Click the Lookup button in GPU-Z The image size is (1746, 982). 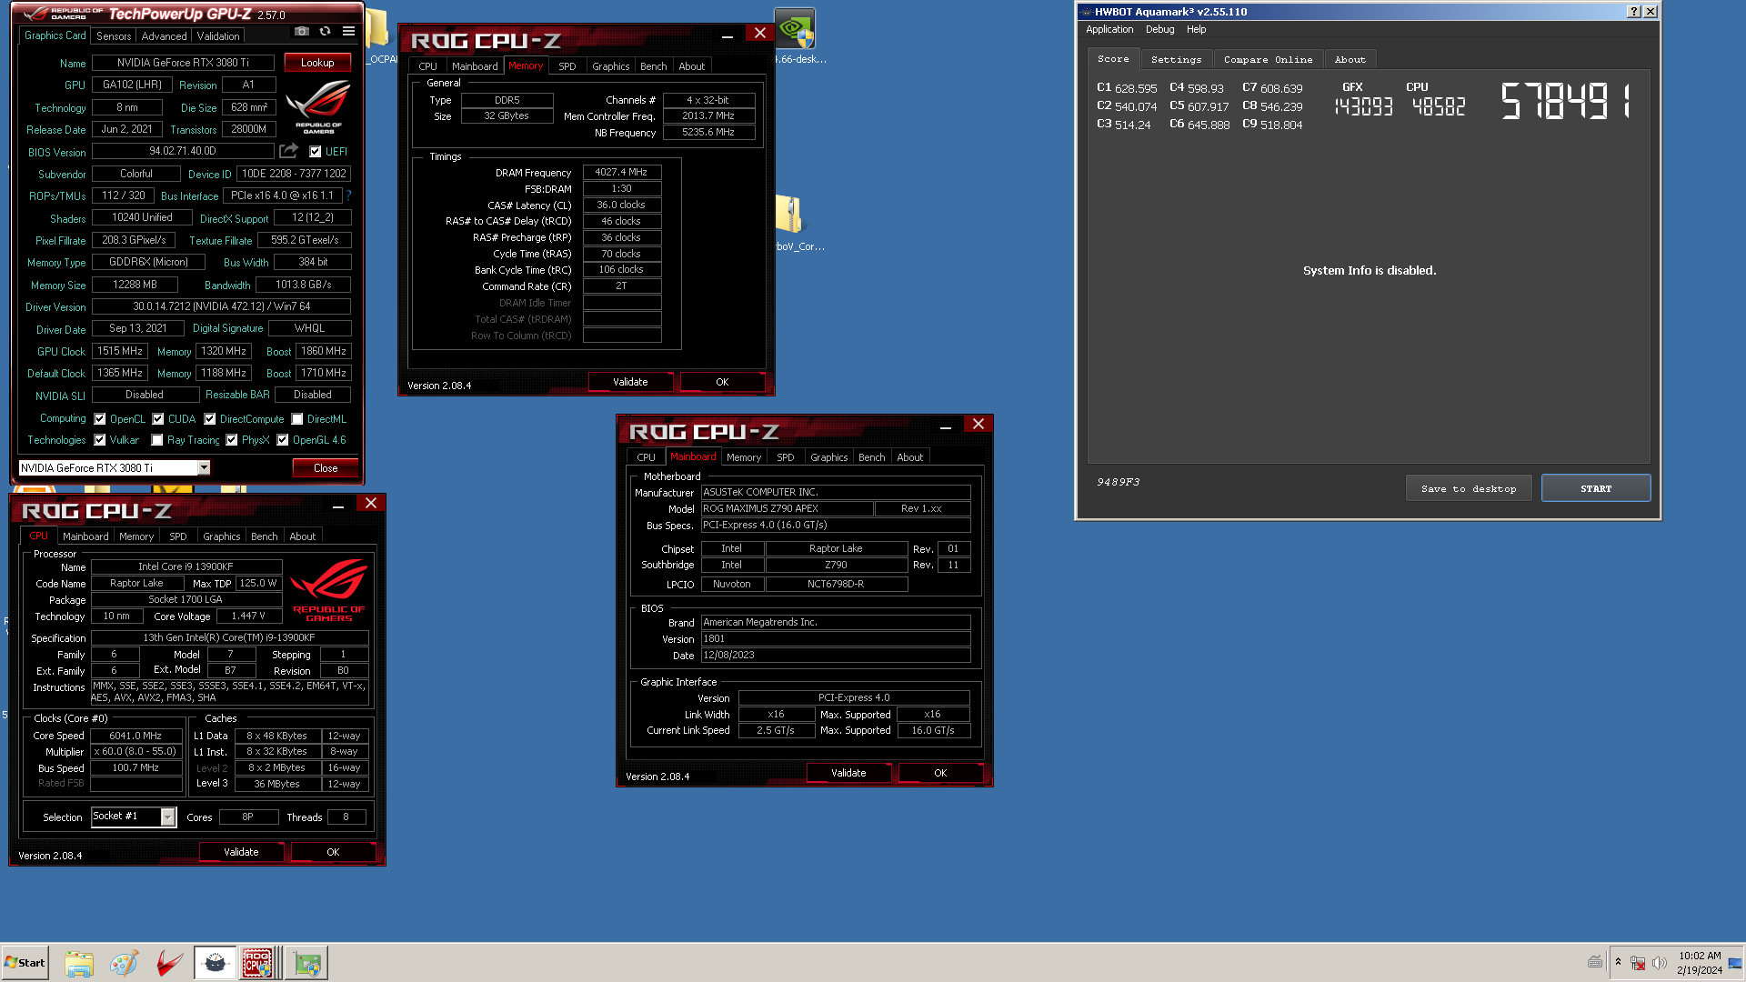317,63
